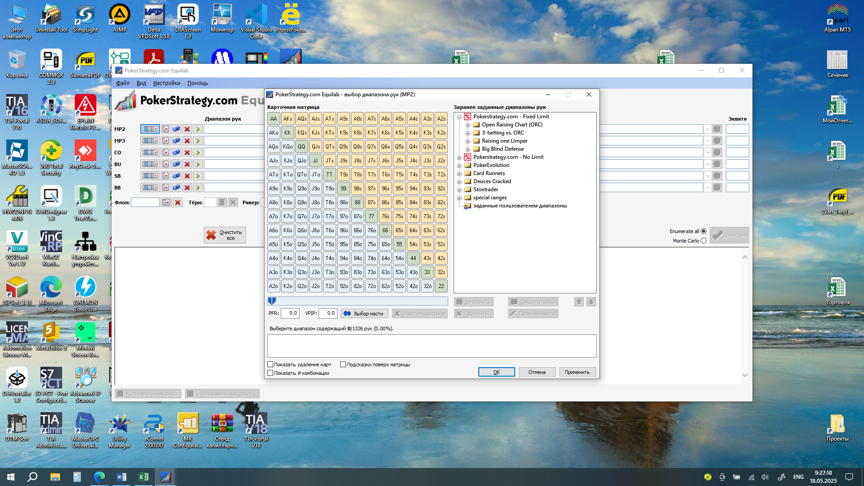
Task: Expand Open Raising Chart (ORC) folder
Action: click(468, 125)
